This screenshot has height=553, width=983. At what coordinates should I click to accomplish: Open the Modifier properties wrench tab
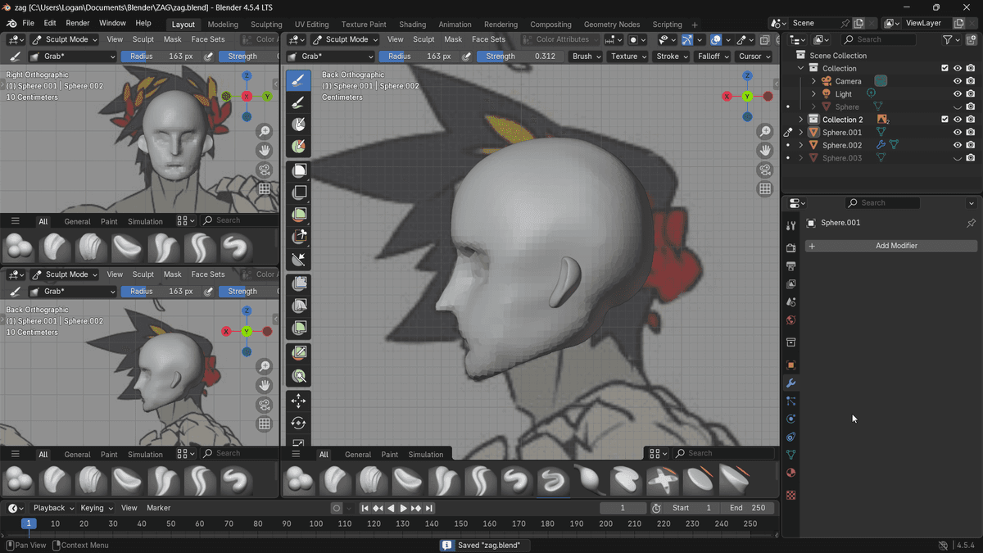click(791, 383)
